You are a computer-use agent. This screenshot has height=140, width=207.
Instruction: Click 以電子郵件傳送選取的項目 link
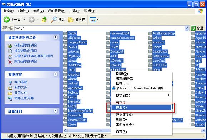coord(34,56)
